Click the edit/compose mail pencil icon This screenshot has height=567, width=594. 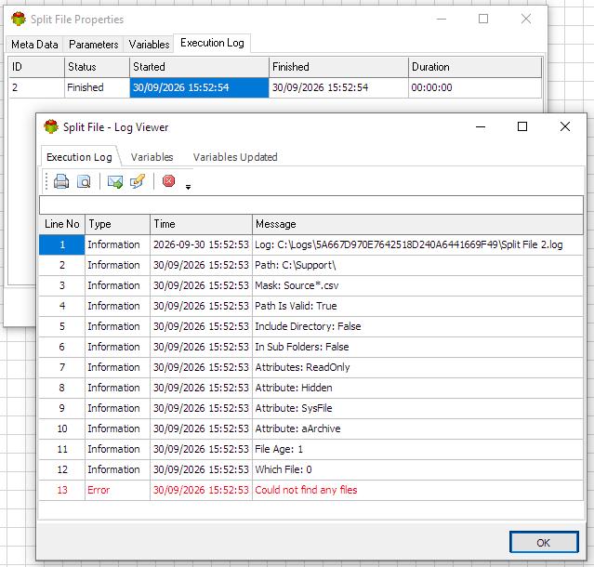pyautogui.click(x=138, y=181)
